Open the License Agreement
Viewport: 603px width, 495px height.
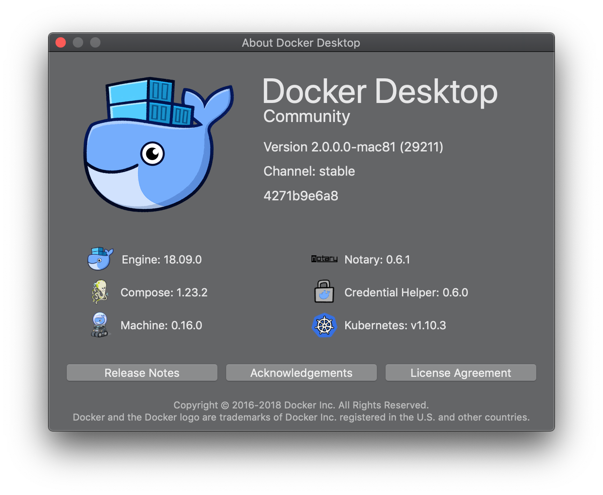click(x=460, y=373)
